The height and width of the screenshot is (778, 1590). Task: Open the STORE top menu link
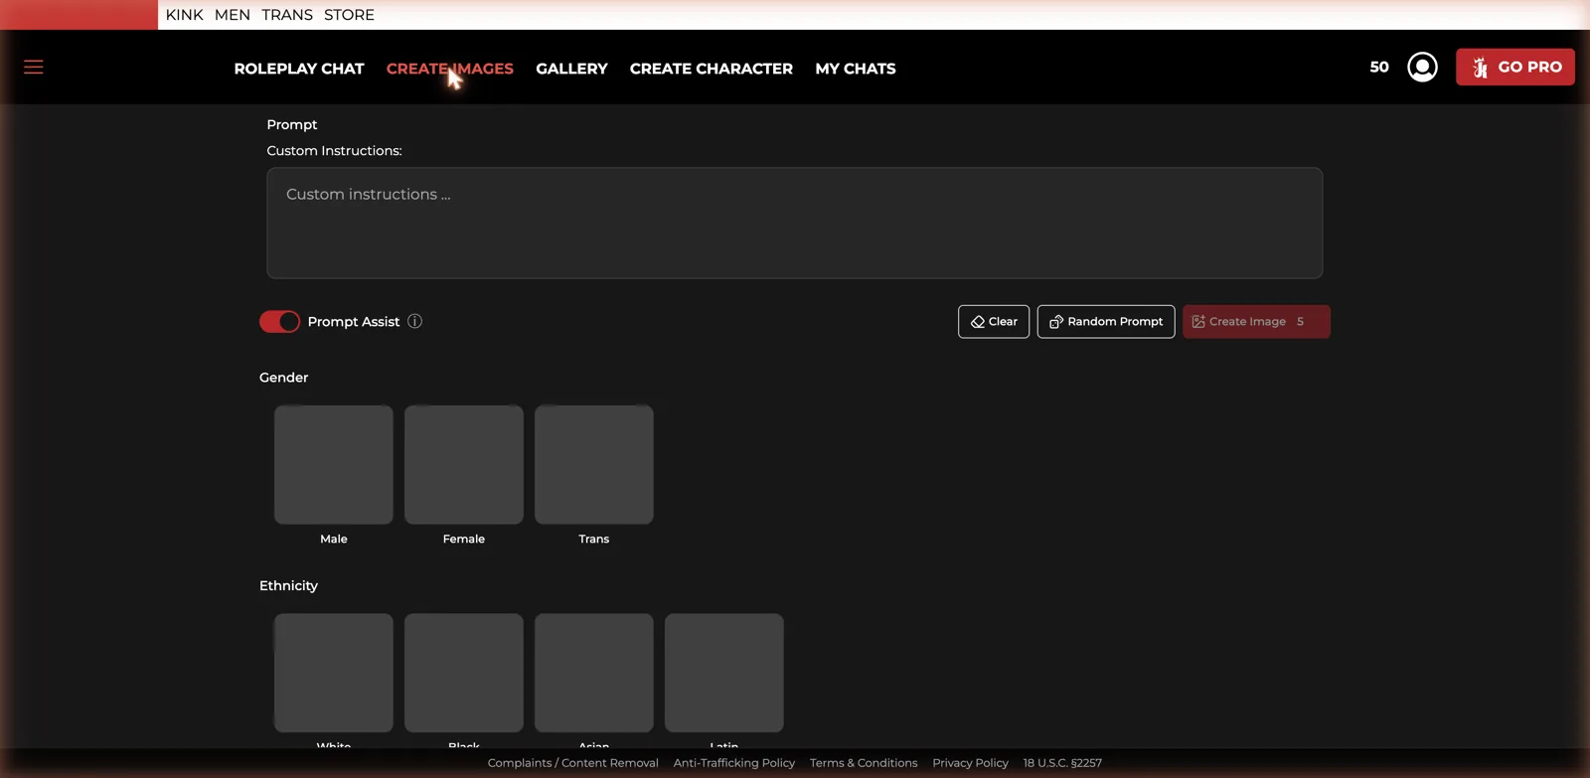pos(349,15)
